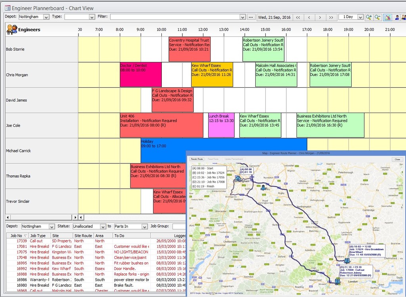Select job row 17081 in the job list
Image resolution: width=406 pixels, height=297 pixels.
[x=96, y=247]
